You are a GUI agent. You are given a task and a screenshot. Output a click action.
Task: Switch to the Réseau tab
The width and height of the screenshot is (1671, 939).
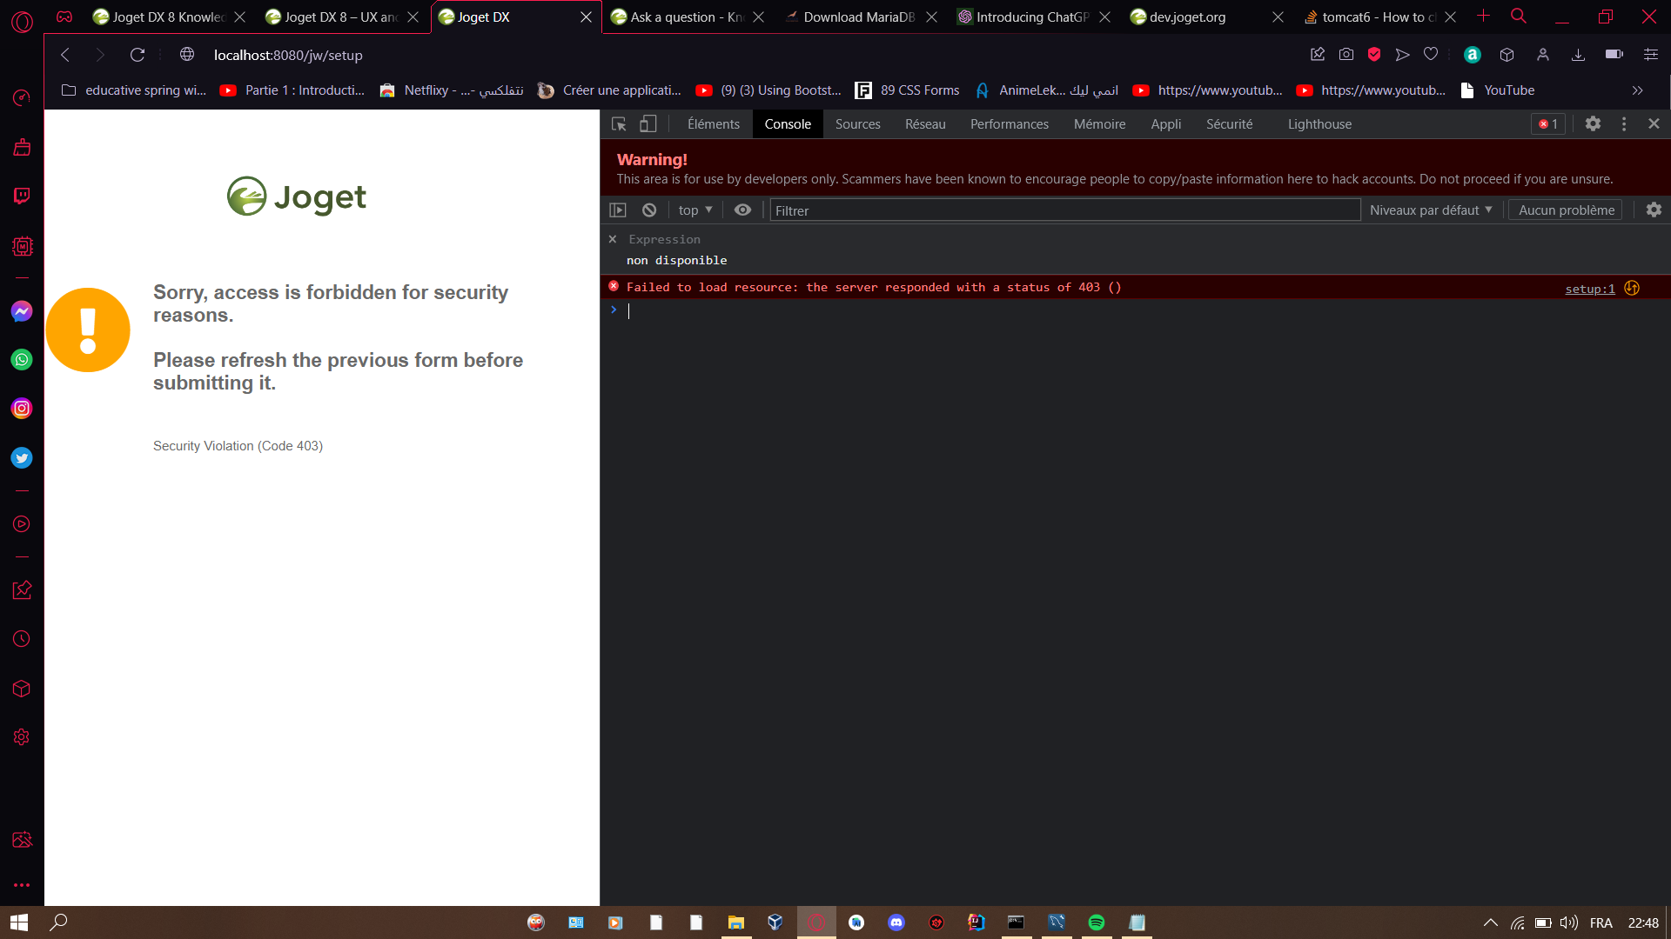(x=924, y=124)
